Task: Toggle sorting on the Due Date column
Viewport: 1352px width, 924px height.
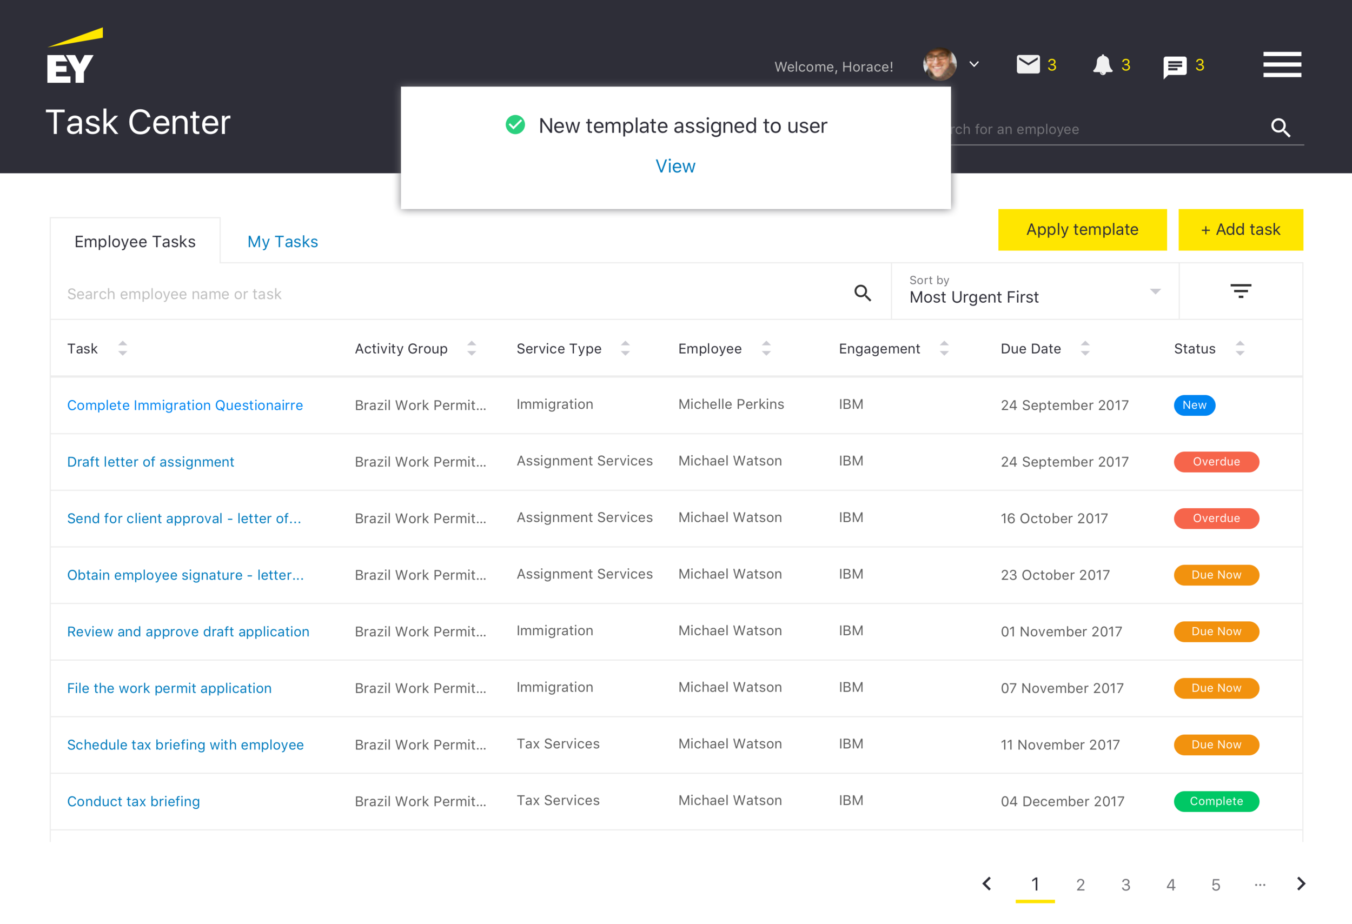Action: [x=1085, y=348]
